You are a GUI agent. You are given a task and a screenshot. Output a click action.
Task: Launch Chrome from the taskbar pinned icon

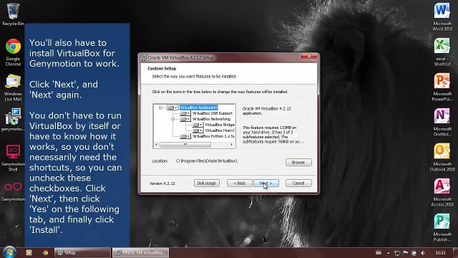point(45,252)
